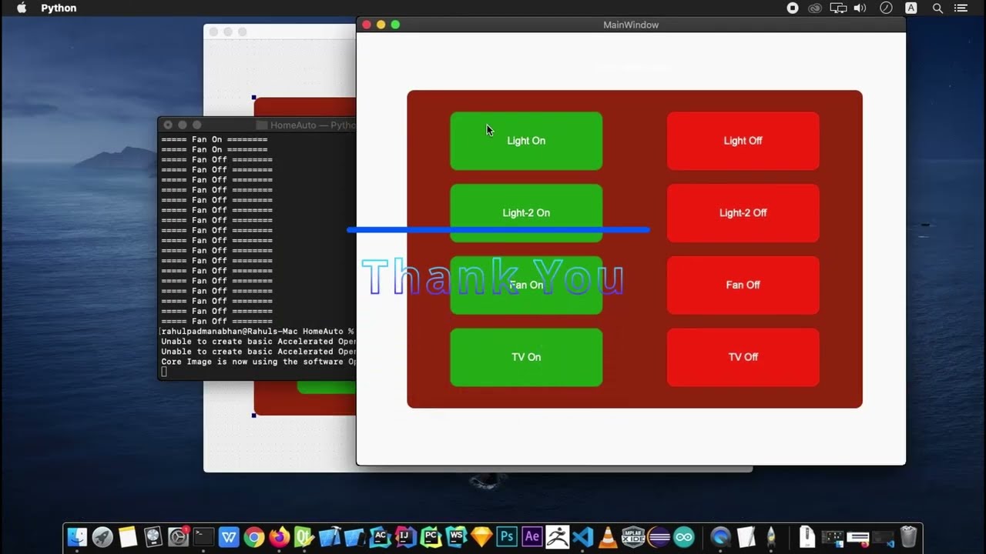The height and width of the screenshot is (554, 986).
Task: Open Disk Utility in the dock
Action: click(153, 536)
